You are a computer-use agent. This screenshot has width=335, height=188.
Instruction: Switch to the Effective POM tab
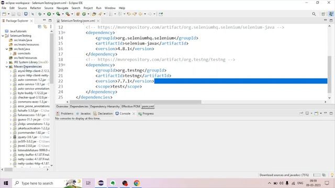pyautogui.click(x=131, y=107)
